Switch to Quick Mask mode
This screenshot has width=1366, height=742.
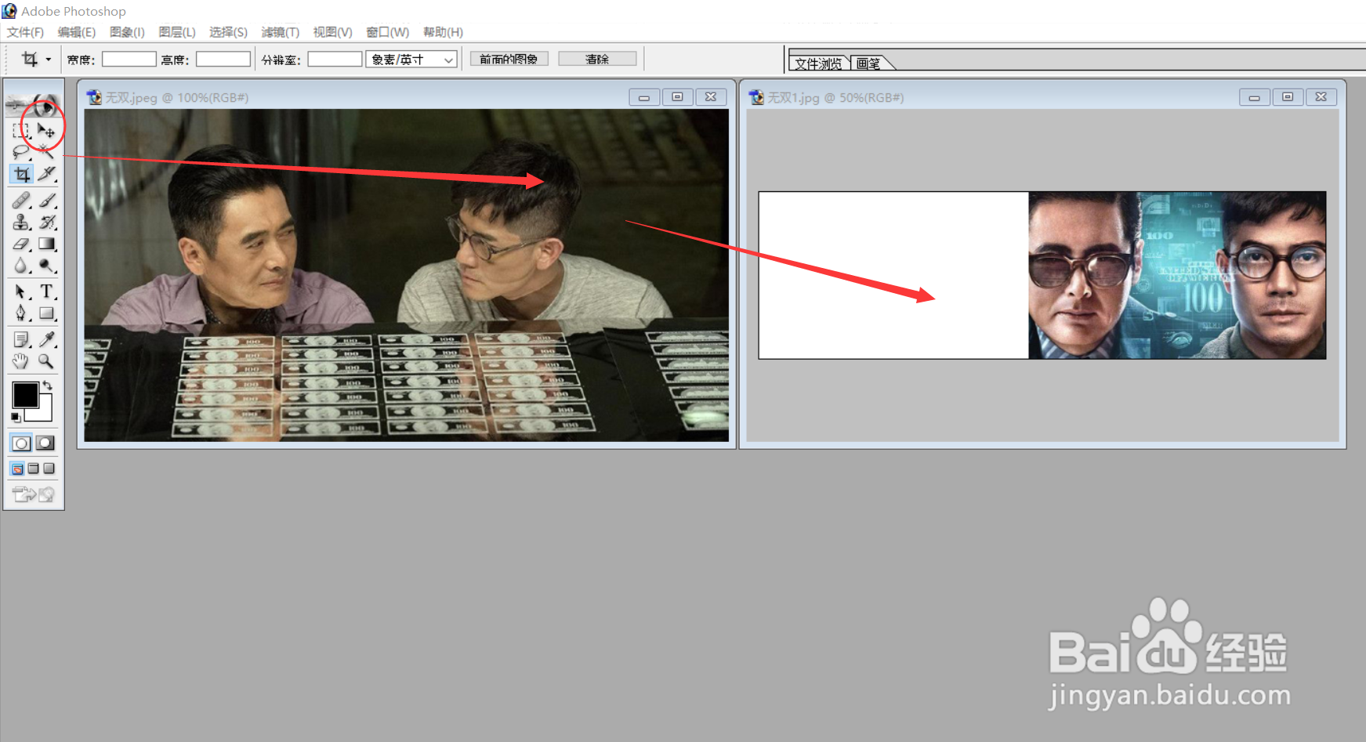pos(45,443)
